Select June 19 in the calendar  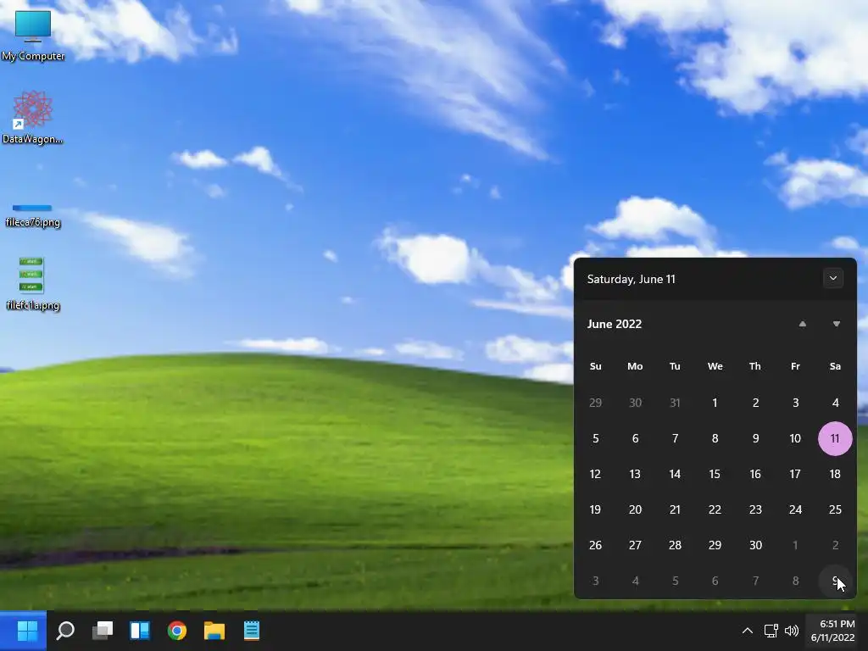point(595,509)
